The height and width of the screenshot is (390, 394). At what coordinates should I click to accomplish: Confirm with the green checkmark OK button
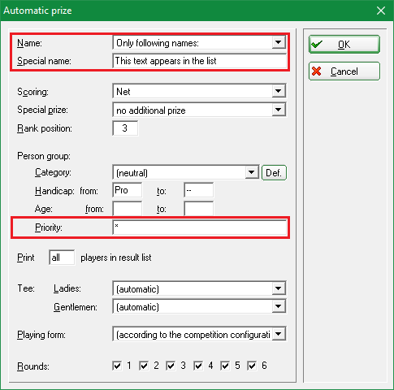tap(344, 44)
